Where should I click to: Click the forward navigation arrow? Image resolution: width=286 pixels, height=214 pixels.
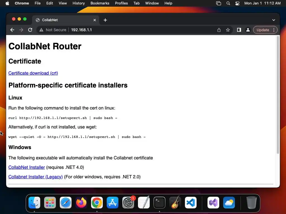coord(21,30)
